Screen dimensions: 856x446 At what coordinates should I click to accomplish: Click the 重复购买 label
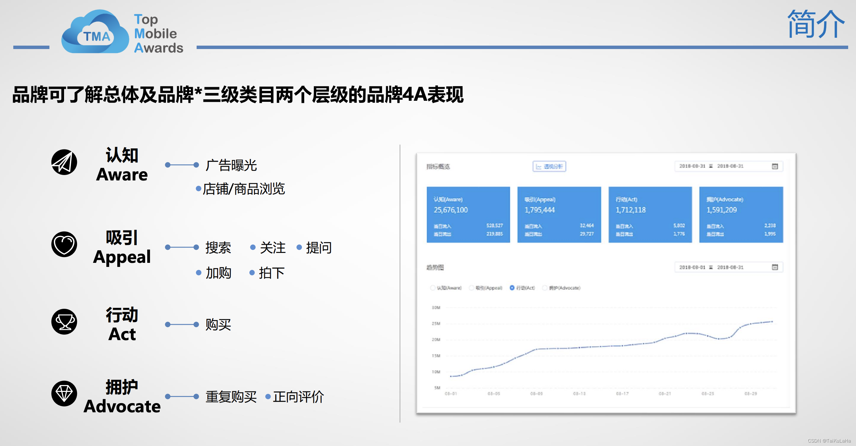[231, 397]
